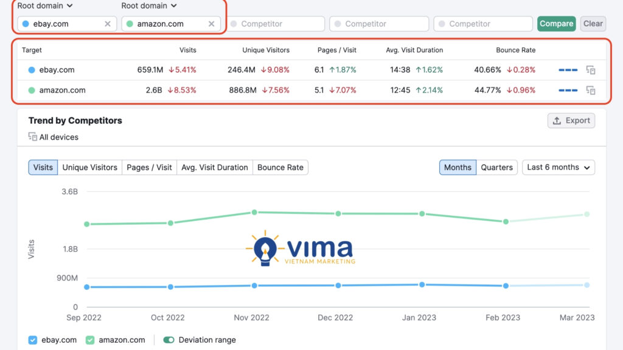
Task: Switch to the Bounce Rate tab
Action: point(280,168)
